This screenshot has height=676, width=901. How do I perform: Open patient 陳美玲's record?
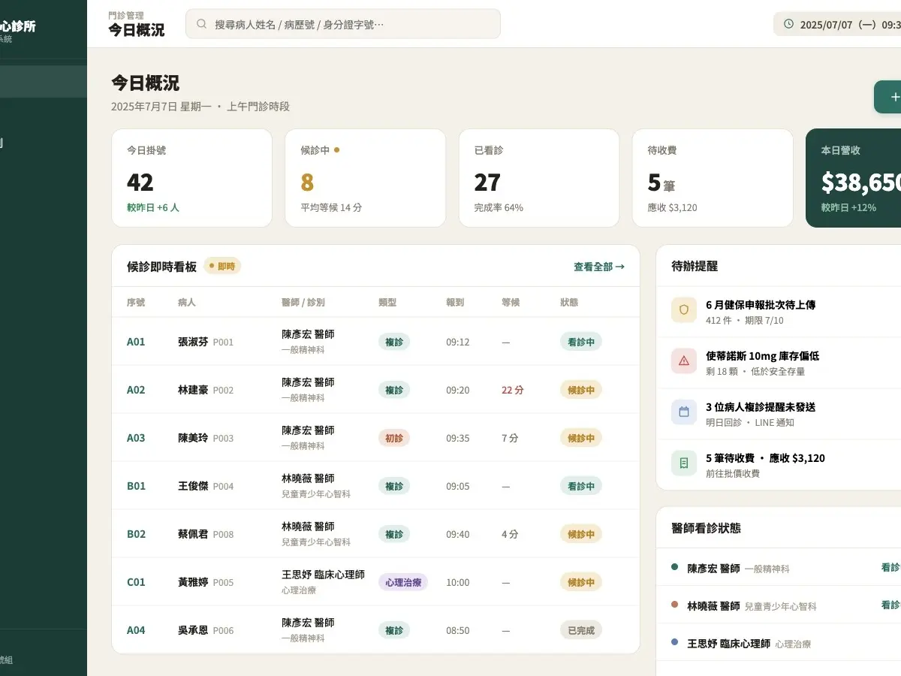[193, 438]
